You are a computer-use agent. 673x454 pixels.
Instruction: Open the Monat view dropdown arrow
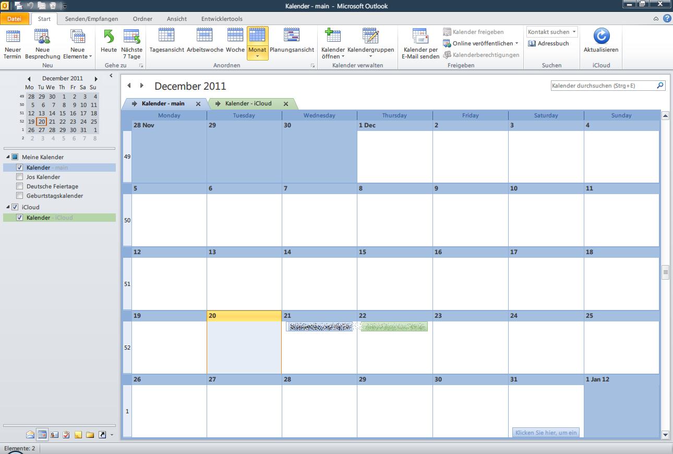tap(257, 56)
